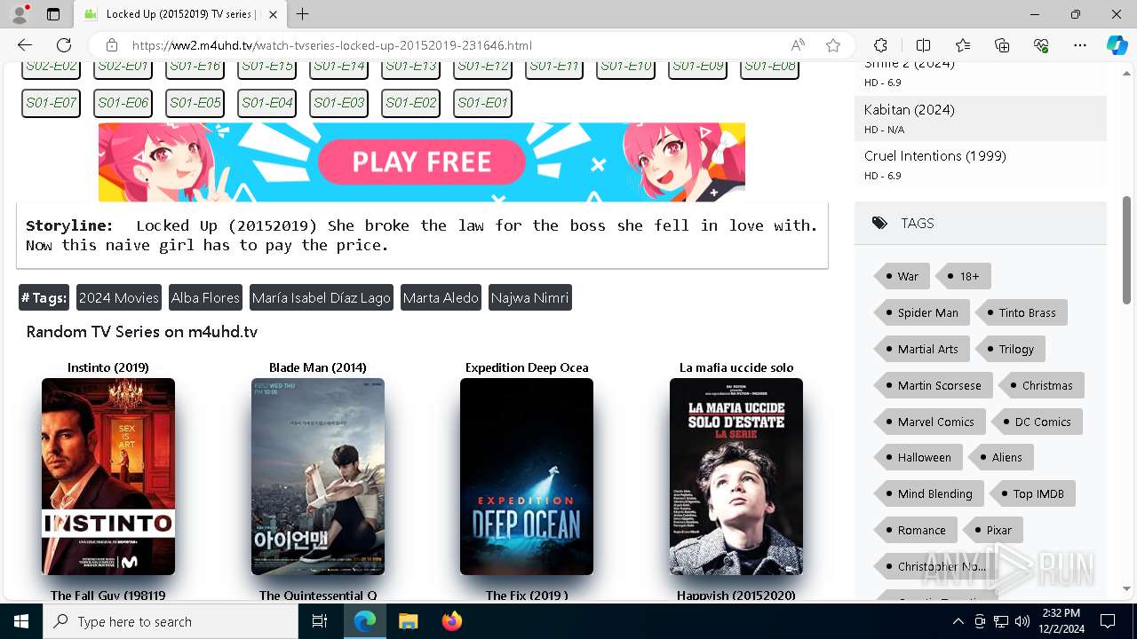Enable split screen view
This screenshot has width=1137, height=639.
pos(923,45)
